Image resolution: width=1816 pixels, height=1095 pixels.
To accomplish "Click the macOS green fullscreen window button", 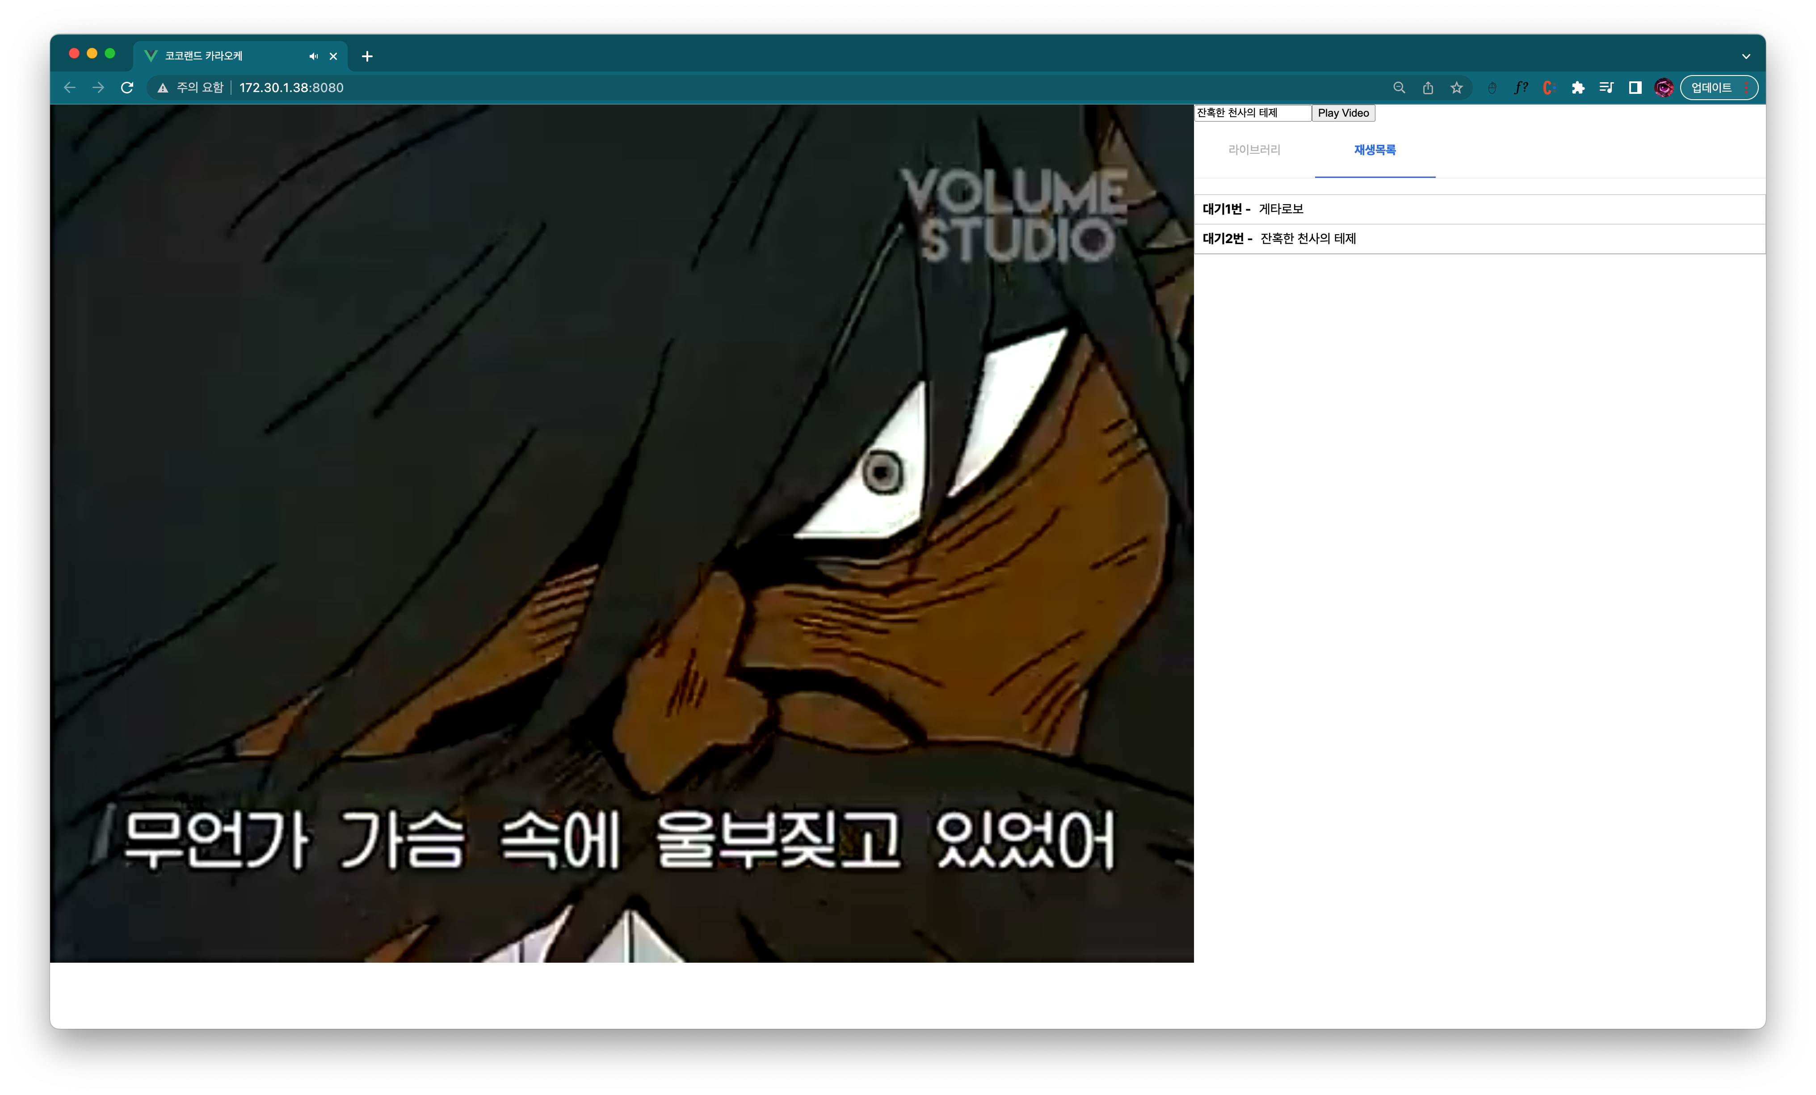I will [x=110, y=53].
